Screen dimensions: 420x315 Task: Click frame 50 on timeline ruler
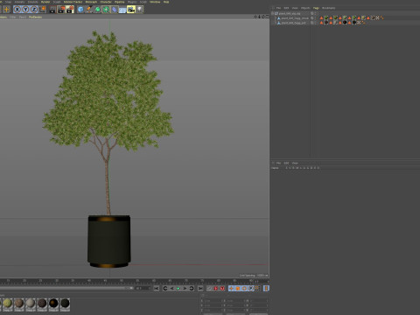[122, 281]
